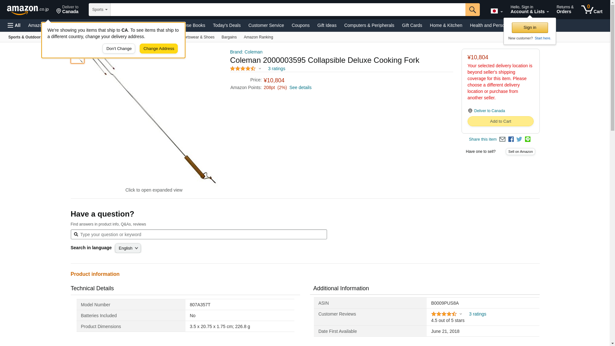Image resolution: width=615 pixels, height=346 pixels.
Task: Share this item via email icon
Action: tap(502, 139)
